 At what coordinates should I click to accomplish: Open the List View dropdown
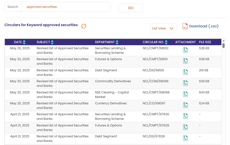(x=163, y=28)
